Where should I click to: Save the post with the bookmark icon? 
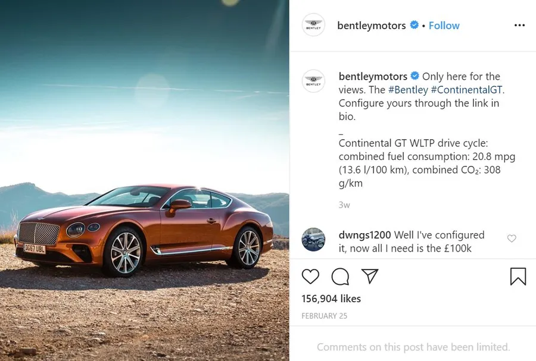click(518, 277)
